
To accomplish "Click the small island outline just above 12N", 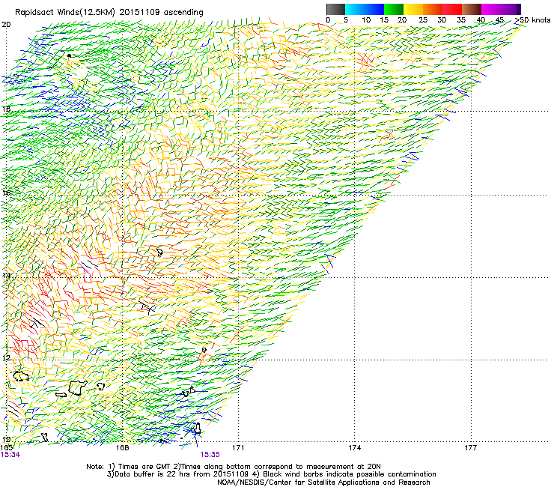I will pyautogui.click(x=204, y=350).
